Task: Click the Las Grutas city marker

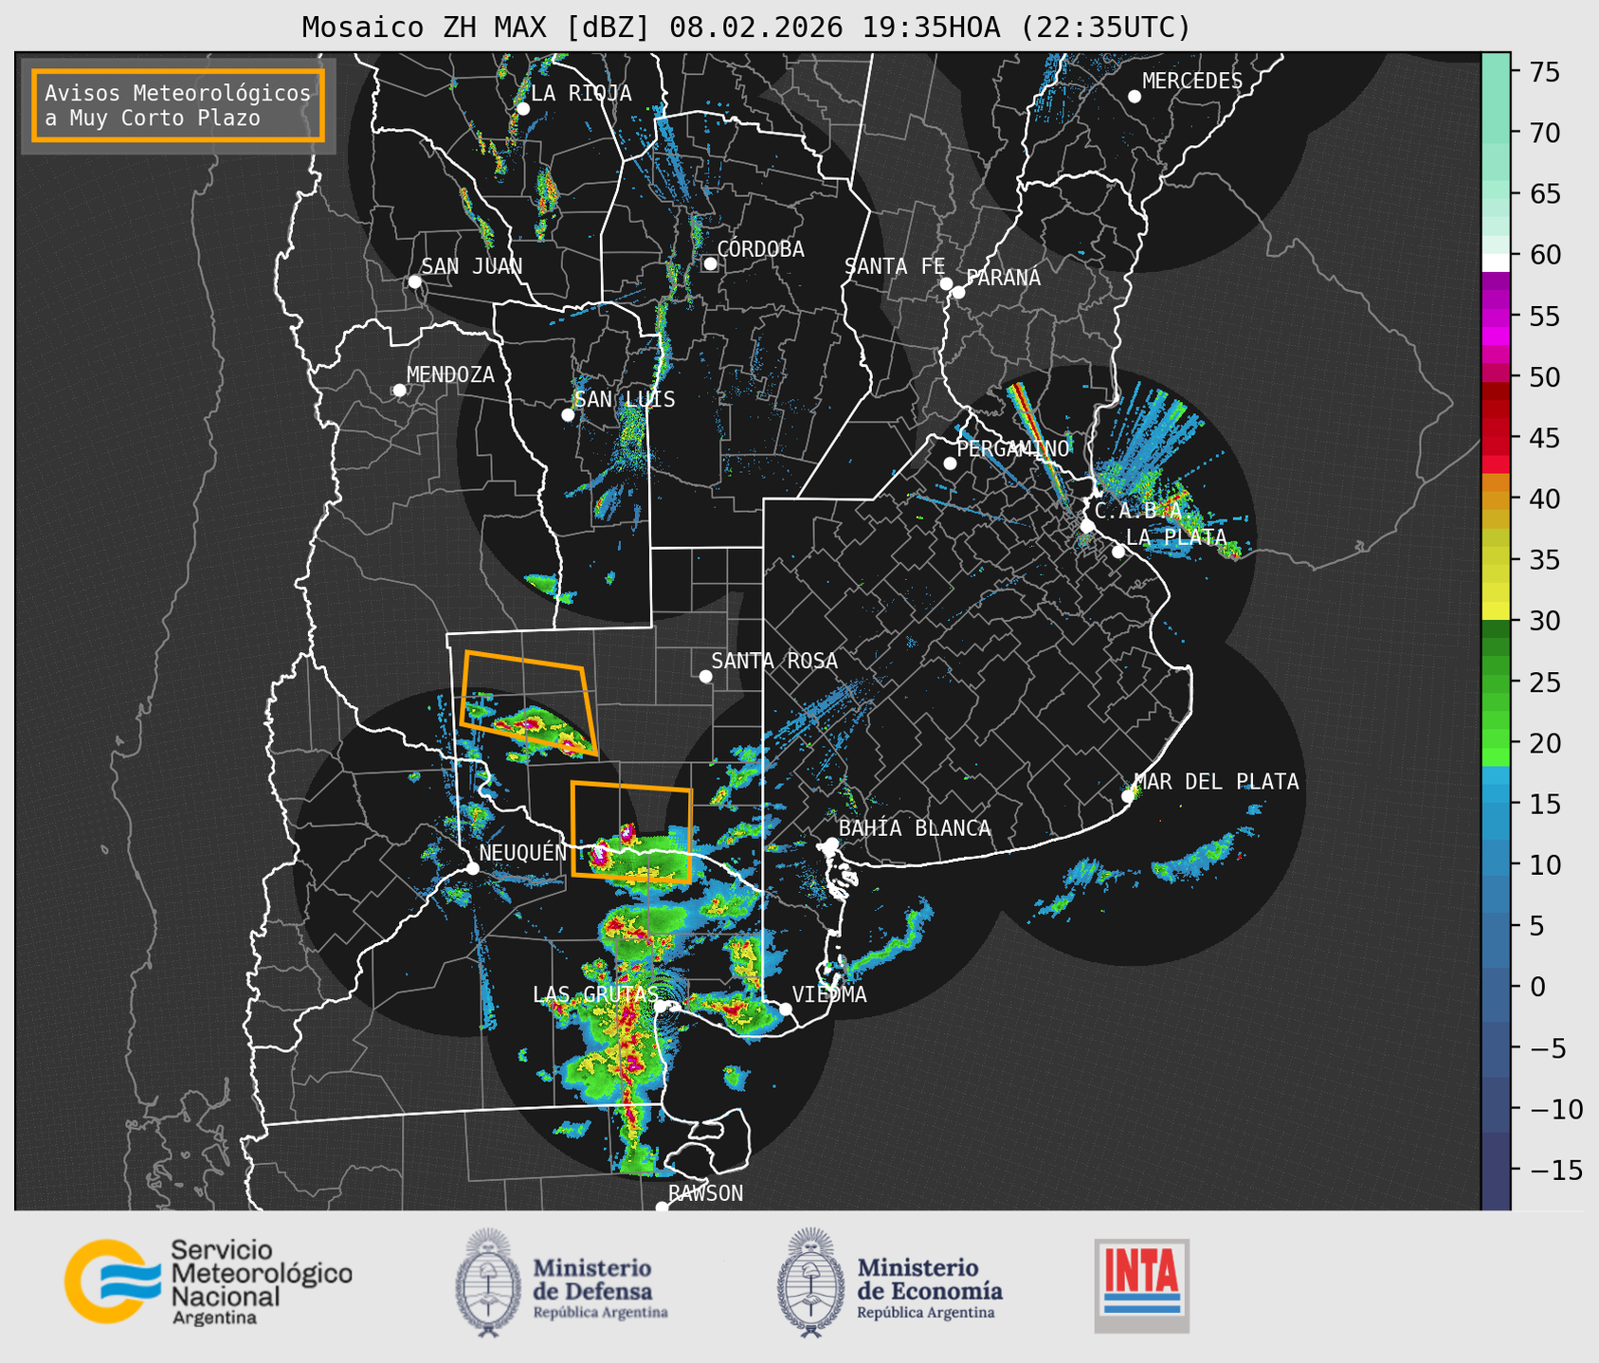Action: [660, 1007]
